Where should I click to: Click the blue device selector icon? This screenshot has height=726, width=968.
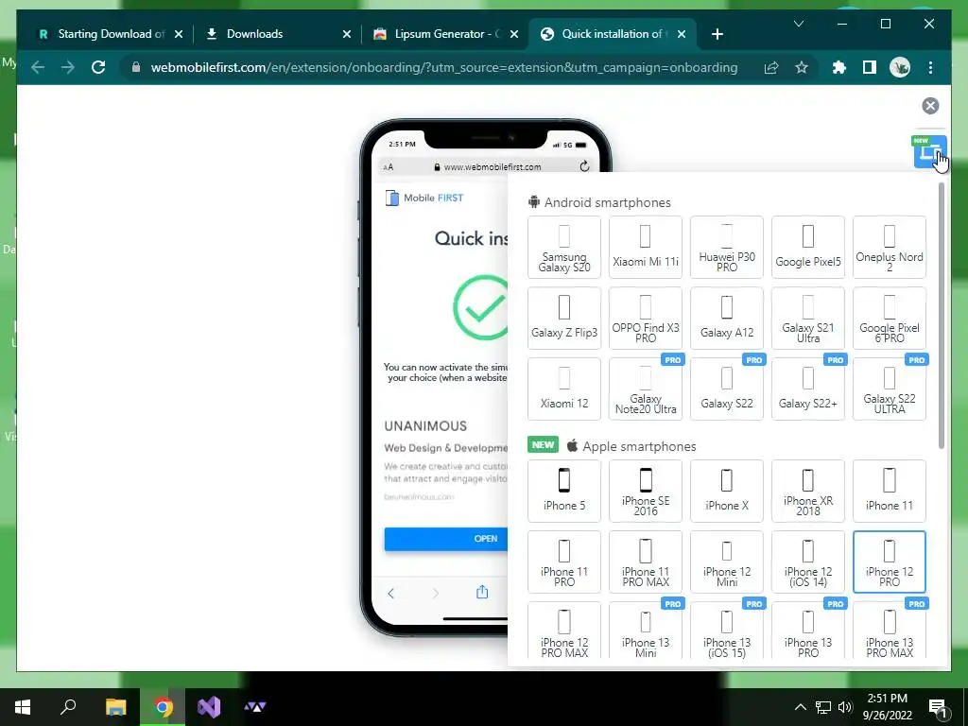coord(930,151)
